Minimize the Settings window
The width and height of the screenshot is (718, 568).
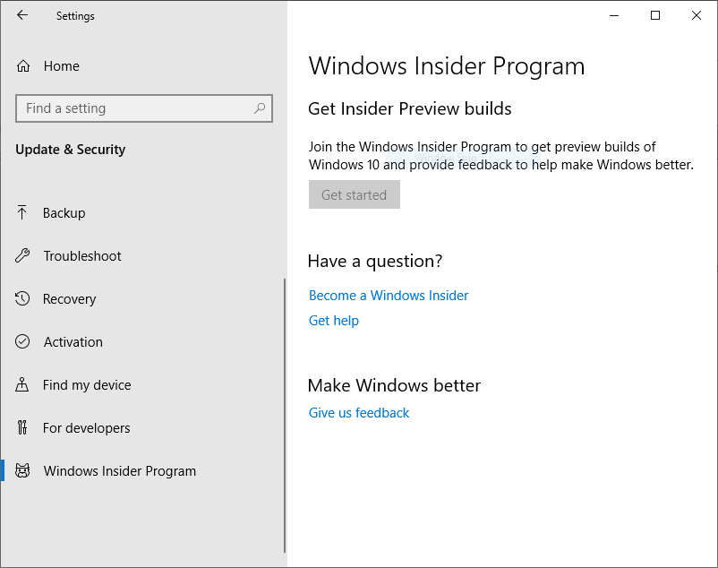[x=614, y=15]
